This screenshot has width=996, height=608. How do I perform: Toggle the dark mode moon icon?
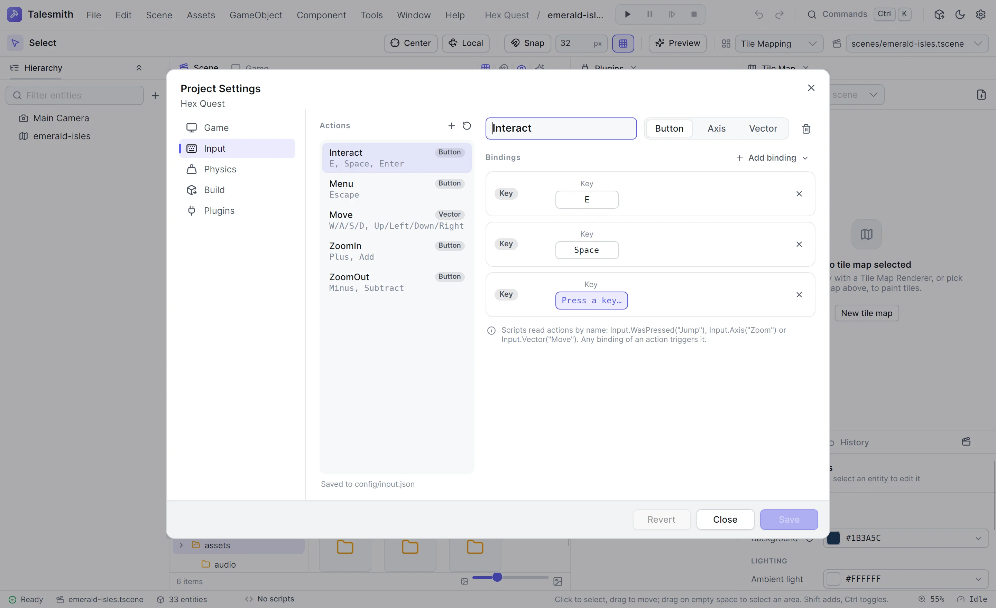pyautogui.click(x=960, y=15)
